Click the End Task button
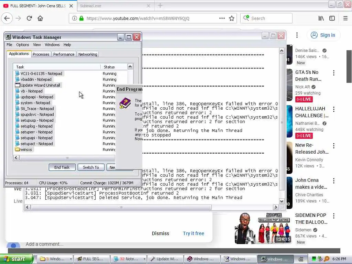352x264 pixels. (62, 167)
